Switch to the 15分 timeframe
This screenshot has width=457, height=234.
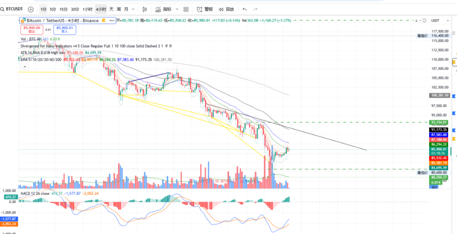coord(63,9)
